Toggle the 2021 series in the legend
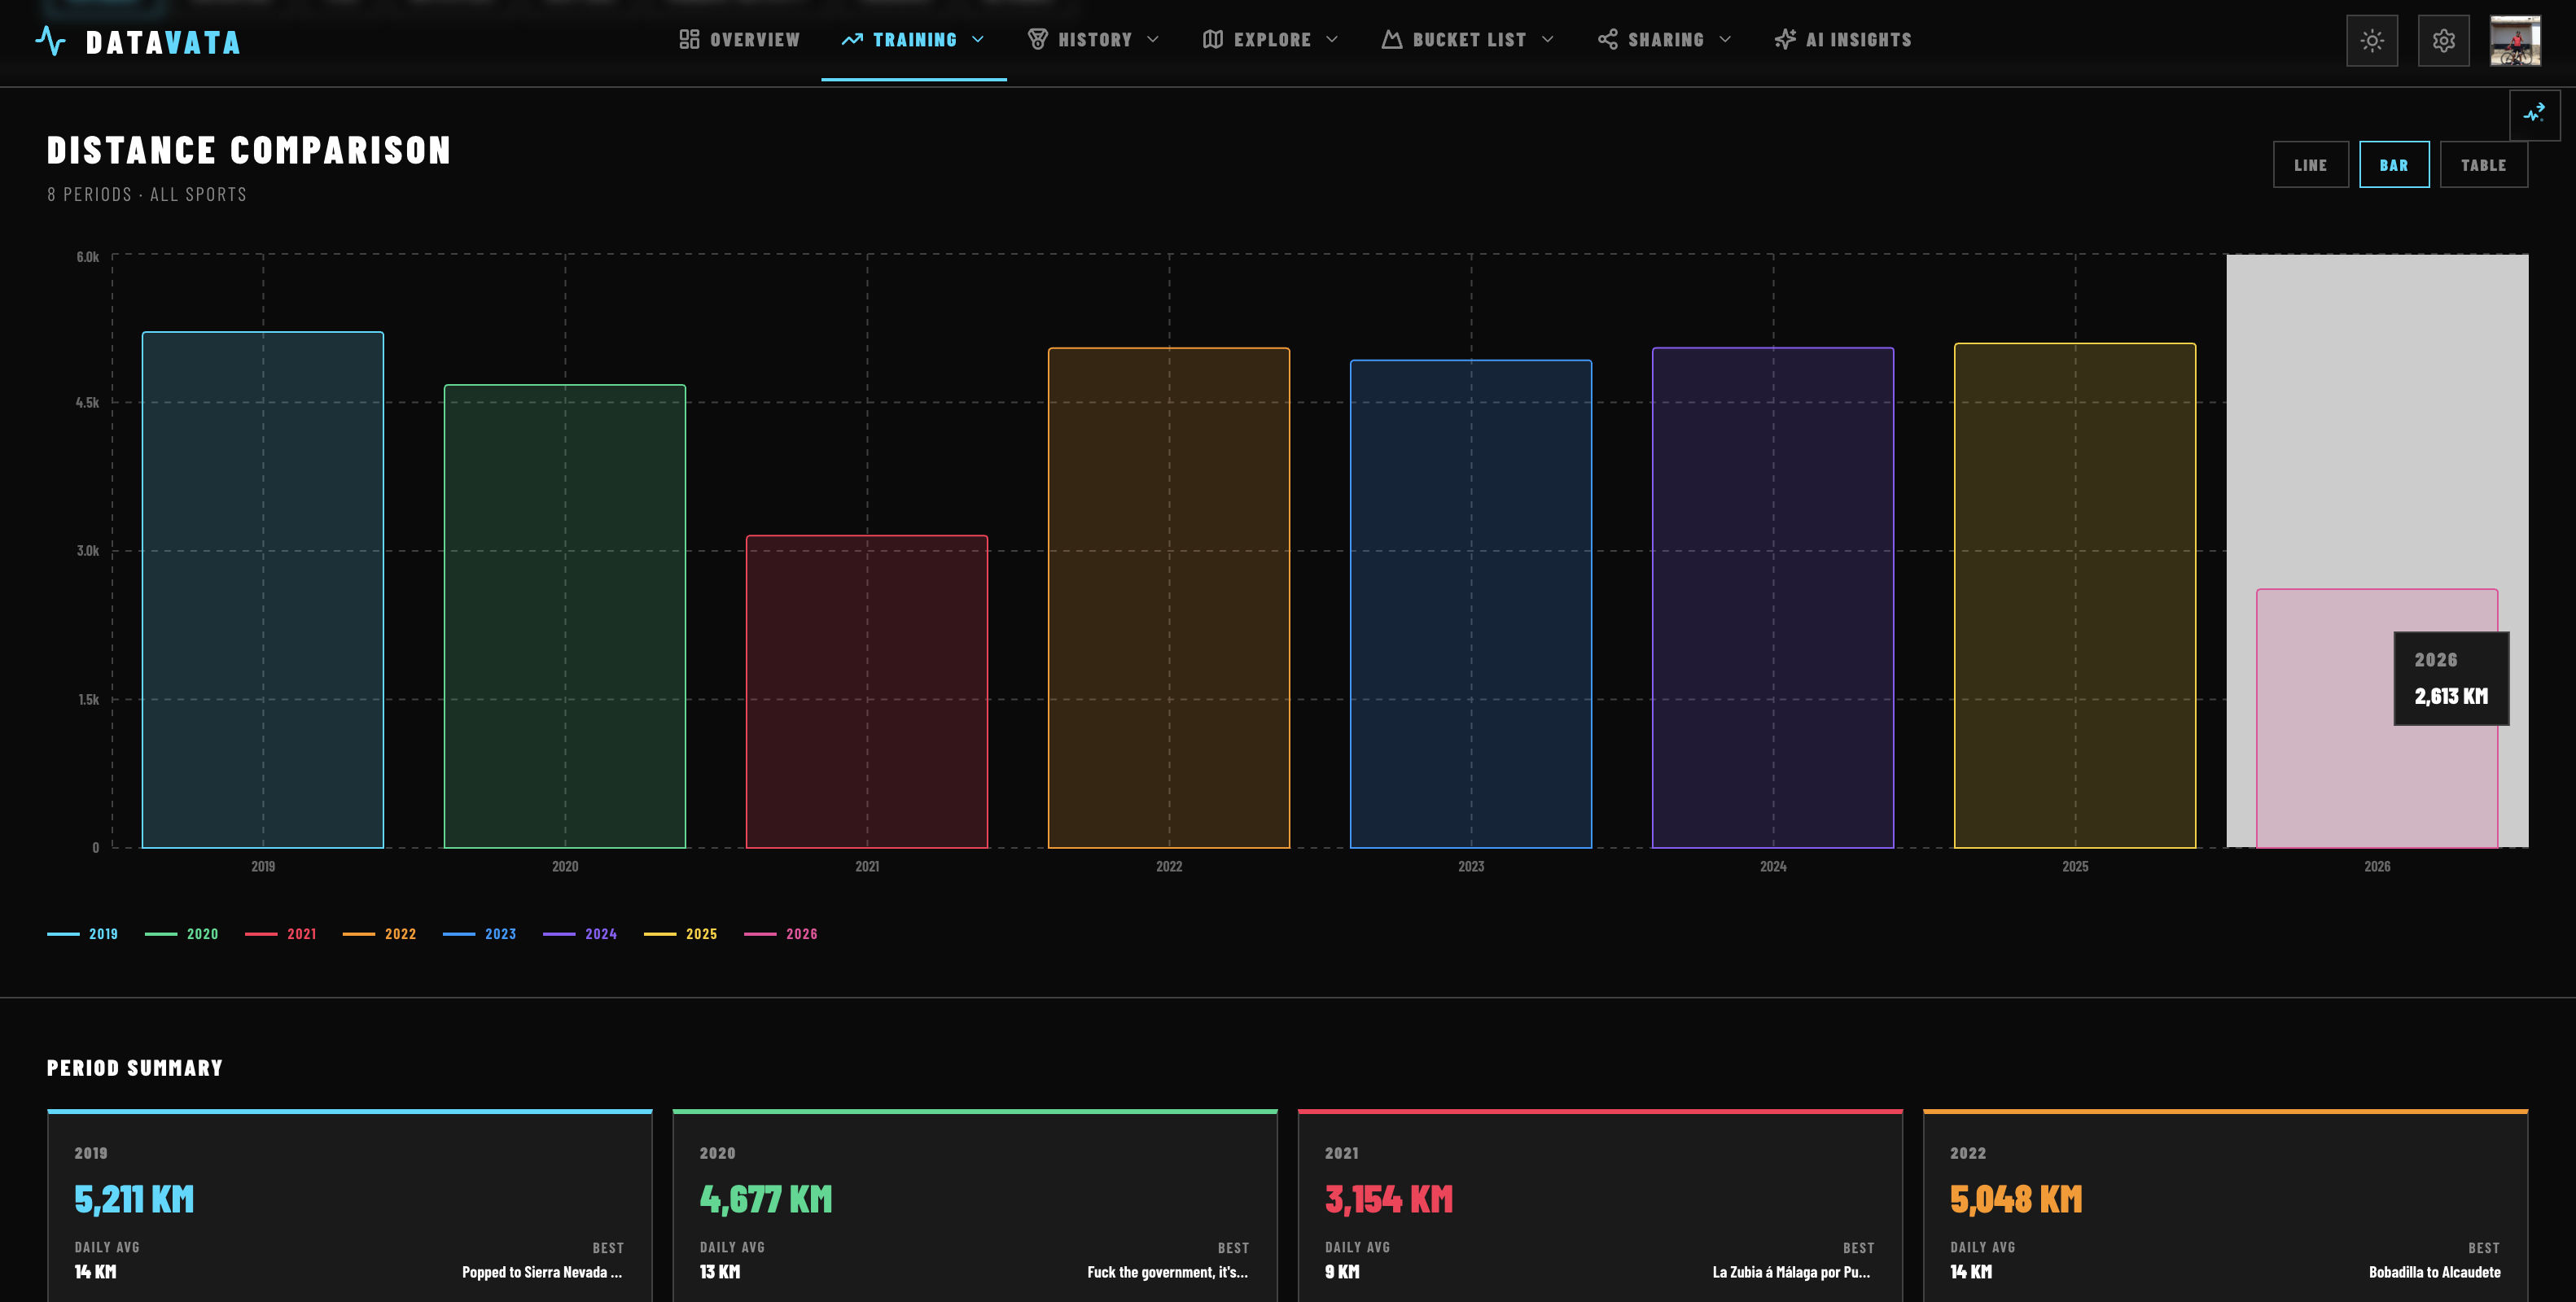 point(281,934)
